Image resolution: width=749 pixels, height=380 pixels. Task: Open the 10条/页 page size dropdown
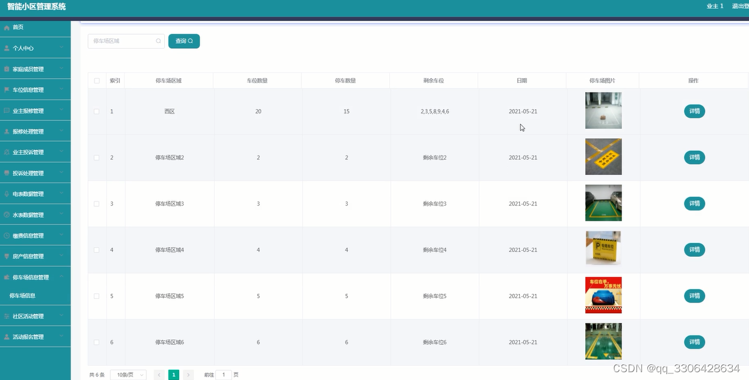128,374
